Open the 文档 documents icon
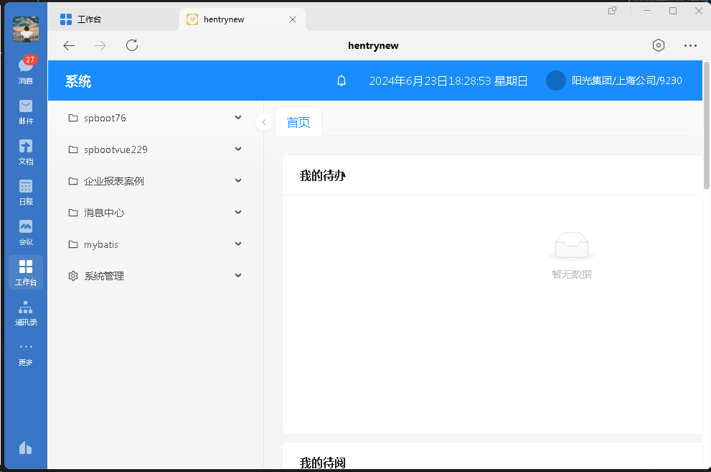 click(26, 152)
